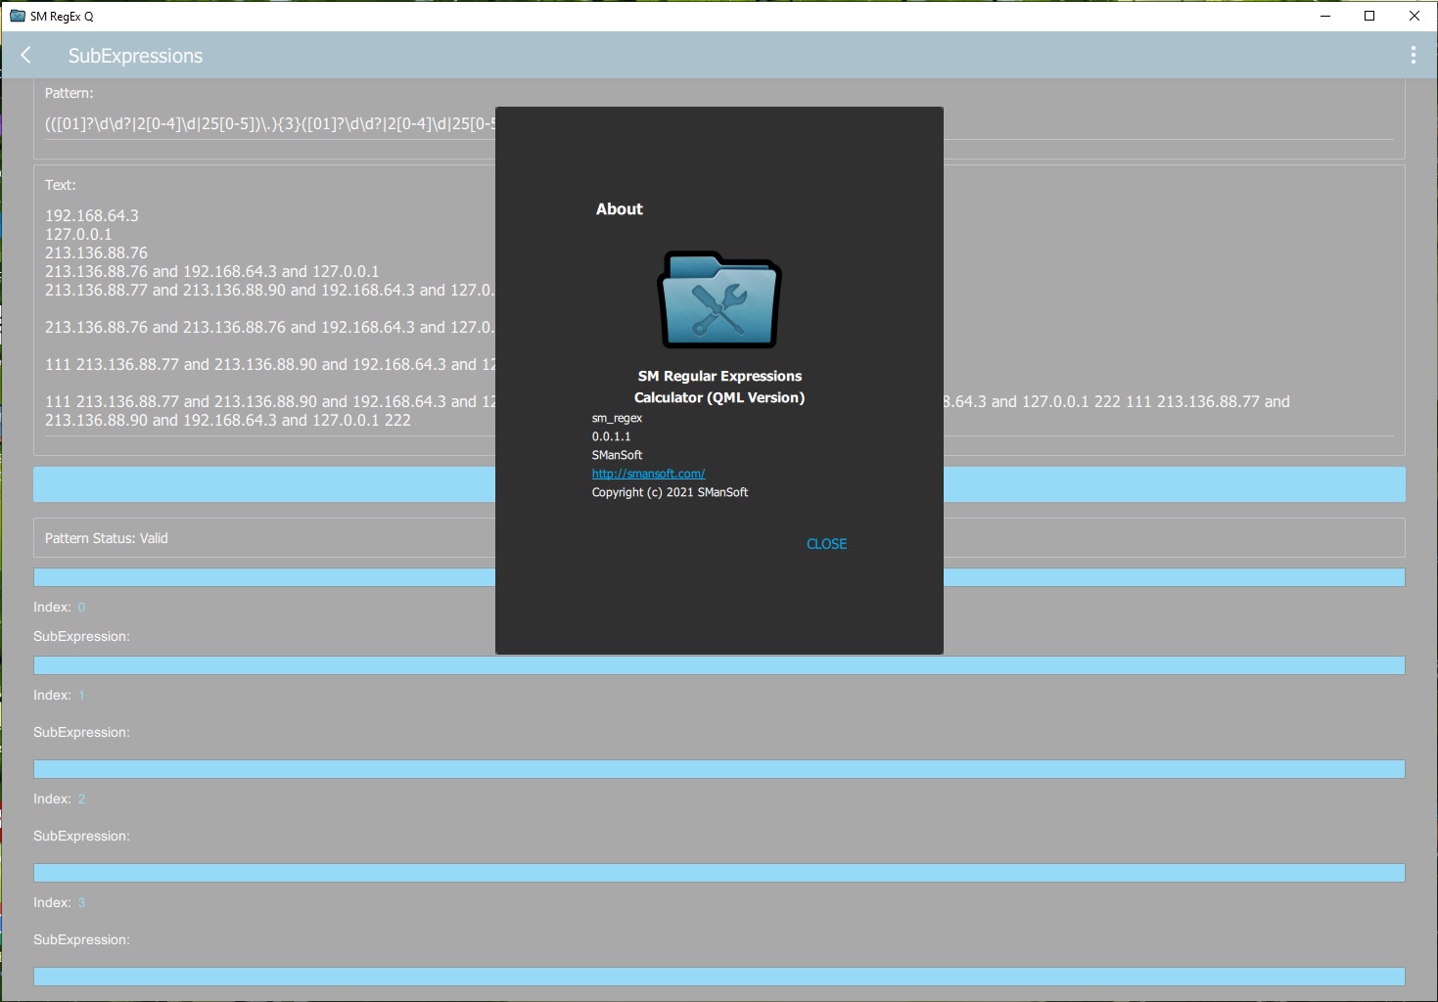
Task: Click the Index: 2 label
Action: 59,798
